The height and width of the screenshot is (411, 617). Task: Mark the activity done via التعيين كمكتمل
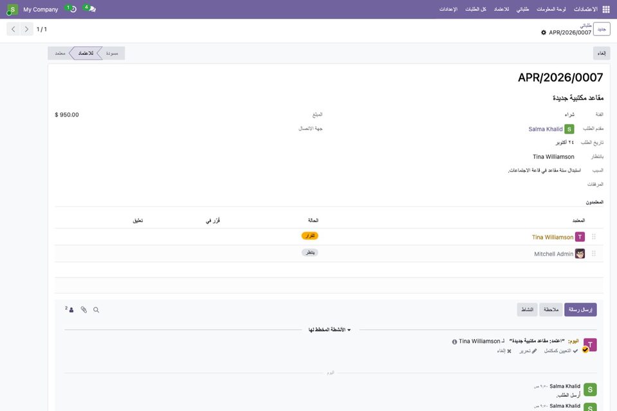561,351
